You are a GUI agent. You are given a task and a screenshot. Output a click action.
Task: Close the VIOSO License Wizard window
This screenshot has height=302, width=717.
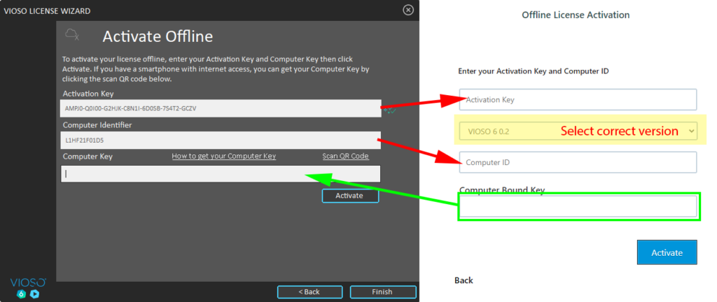pyautogui.click(x=408, y=10)
